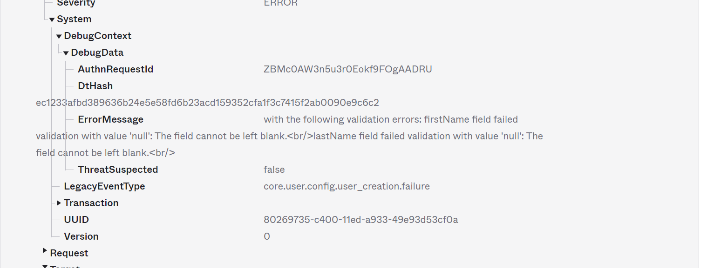The width and height of the screenshot is (707, 268).
Task: Select the UUID field label
Action: point(76,220)
